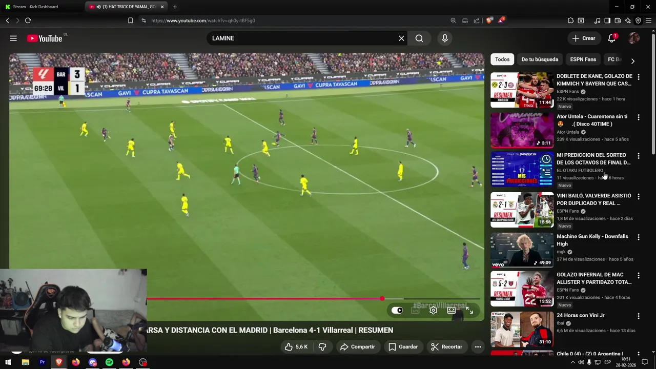Open Brave Rewards triangle icon
Screen dimensions: 656x369
coord(502,20)
